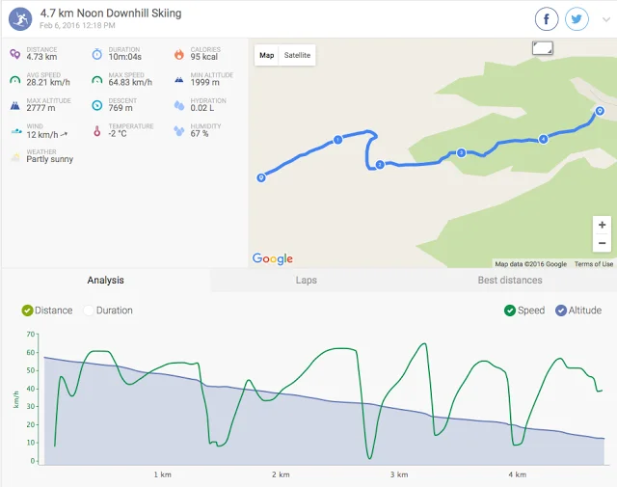The width and height of the screenshot is (617, 487).
Task: Click the Google logo on map
Action: coord(272,258)
